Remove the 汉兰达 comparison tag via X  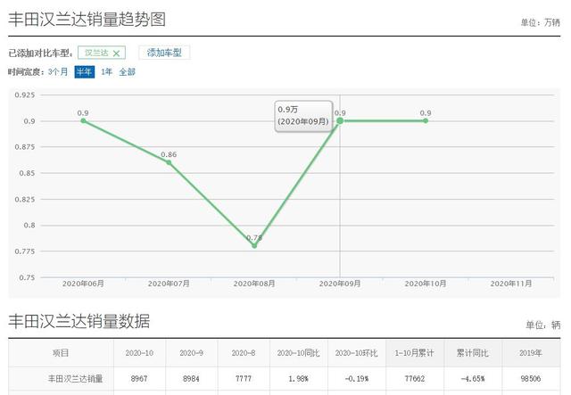point(116,53)
